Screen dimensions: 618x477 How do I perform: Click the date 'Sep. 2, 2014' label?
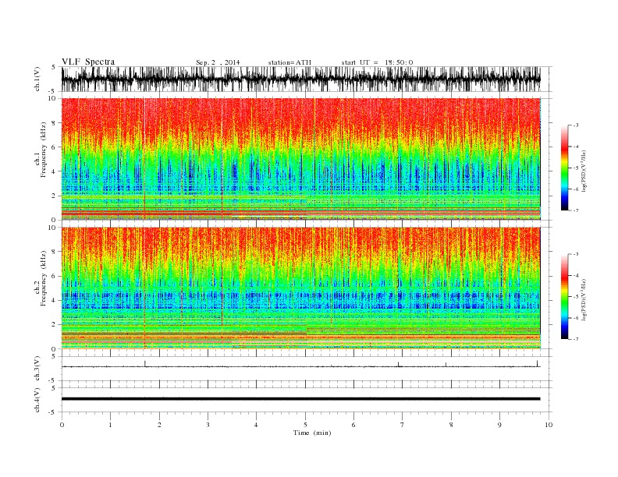218,62
